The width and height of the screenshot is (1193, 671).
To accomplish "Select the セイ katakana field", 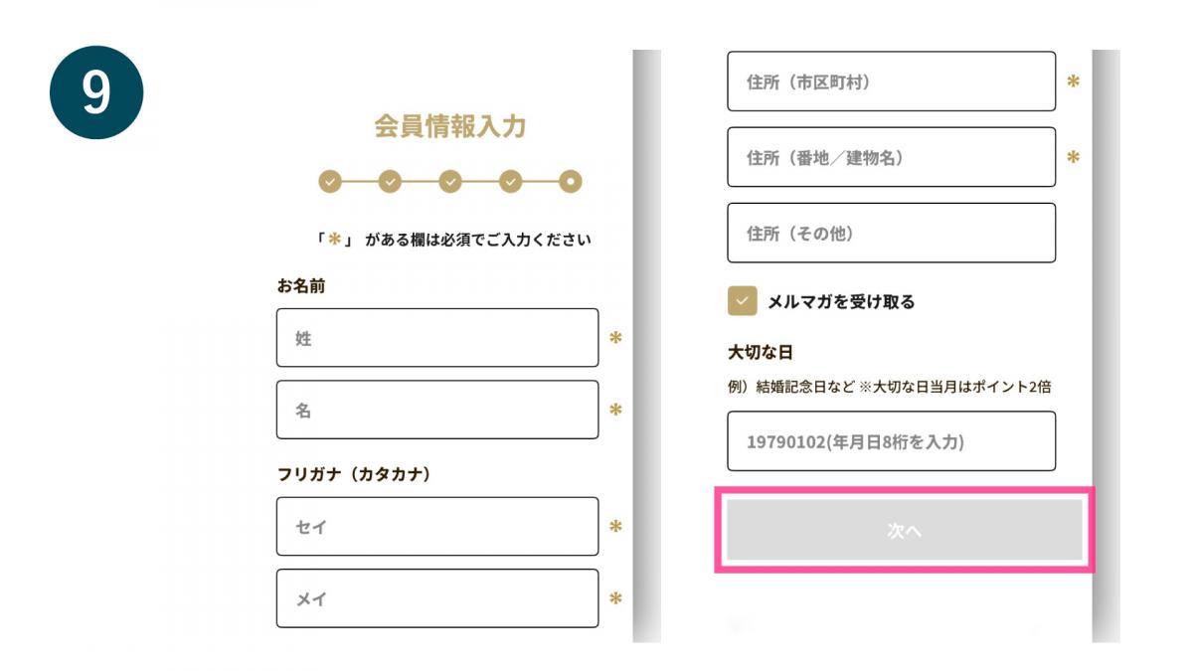I will click(x=437, y=527).
